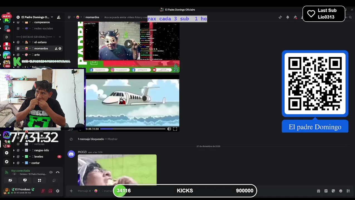Toggle camera on in voice panel
The image size is (355, 200).
[10, 180]
